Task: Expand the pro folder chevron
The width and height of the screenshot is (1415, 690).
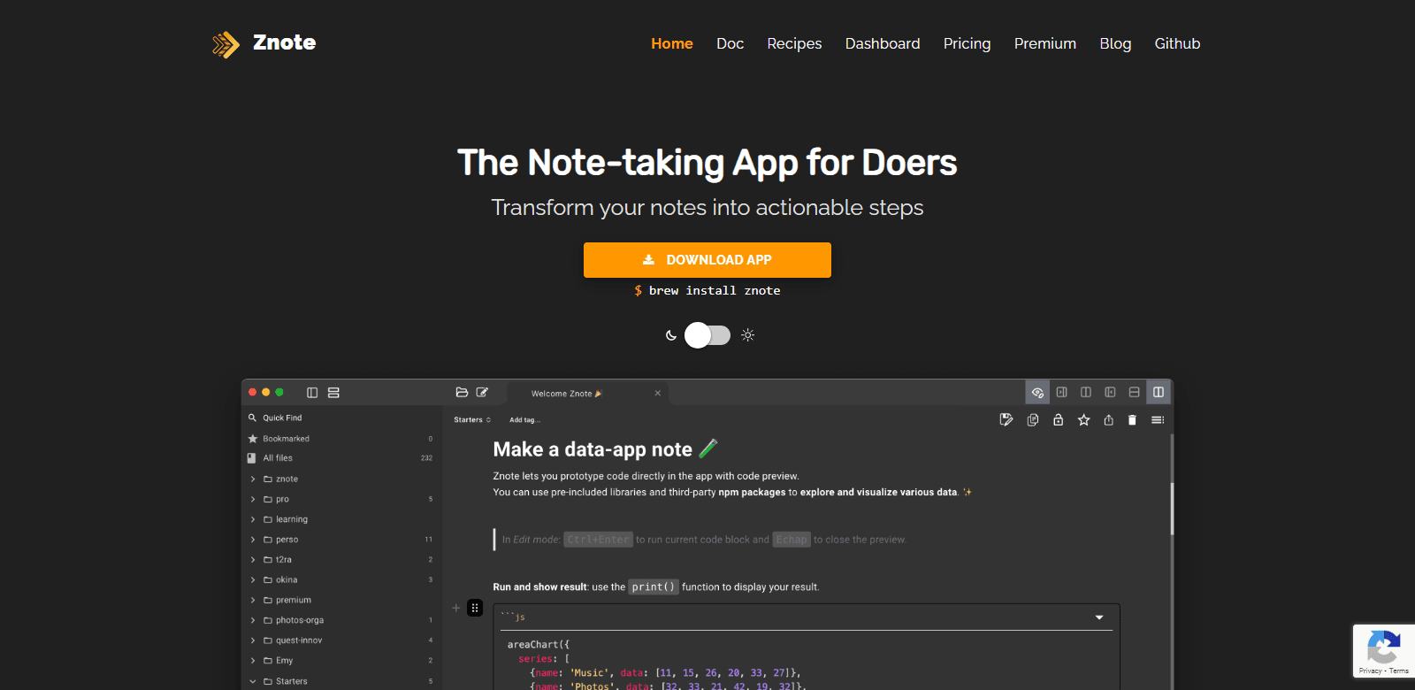Action: click(x=253, y=500)
